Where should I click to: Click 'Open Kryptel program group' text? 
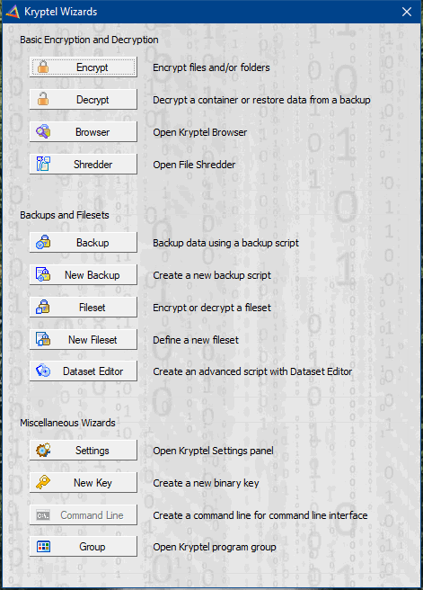click(x=214, y=547)
